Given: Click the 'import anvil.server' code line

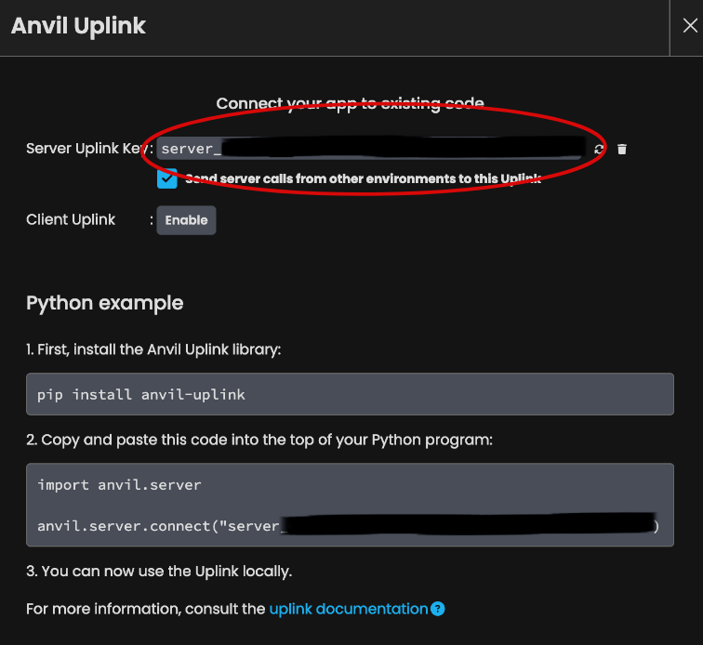Looking at the screenshot, I should [x=119, y=484].
